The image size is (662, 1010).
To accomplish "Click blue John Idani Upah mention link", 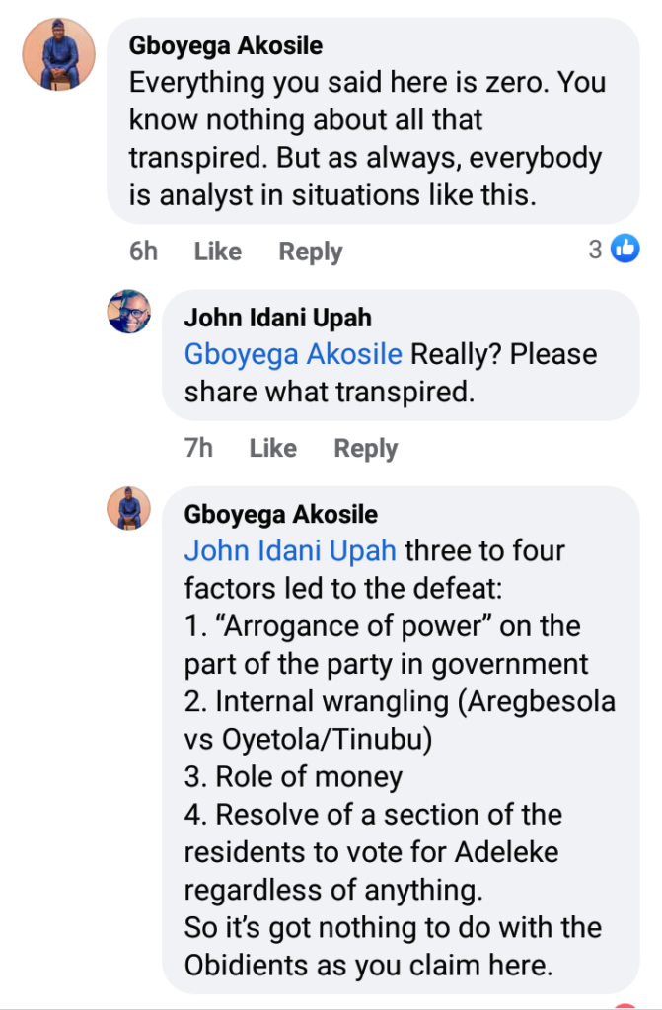I will (x=291, y=550).
